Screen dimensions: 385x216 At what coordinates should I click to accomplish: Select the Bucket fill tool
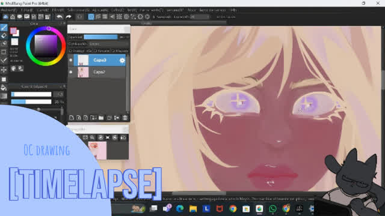pyautogui.click(x=4, y=88)
